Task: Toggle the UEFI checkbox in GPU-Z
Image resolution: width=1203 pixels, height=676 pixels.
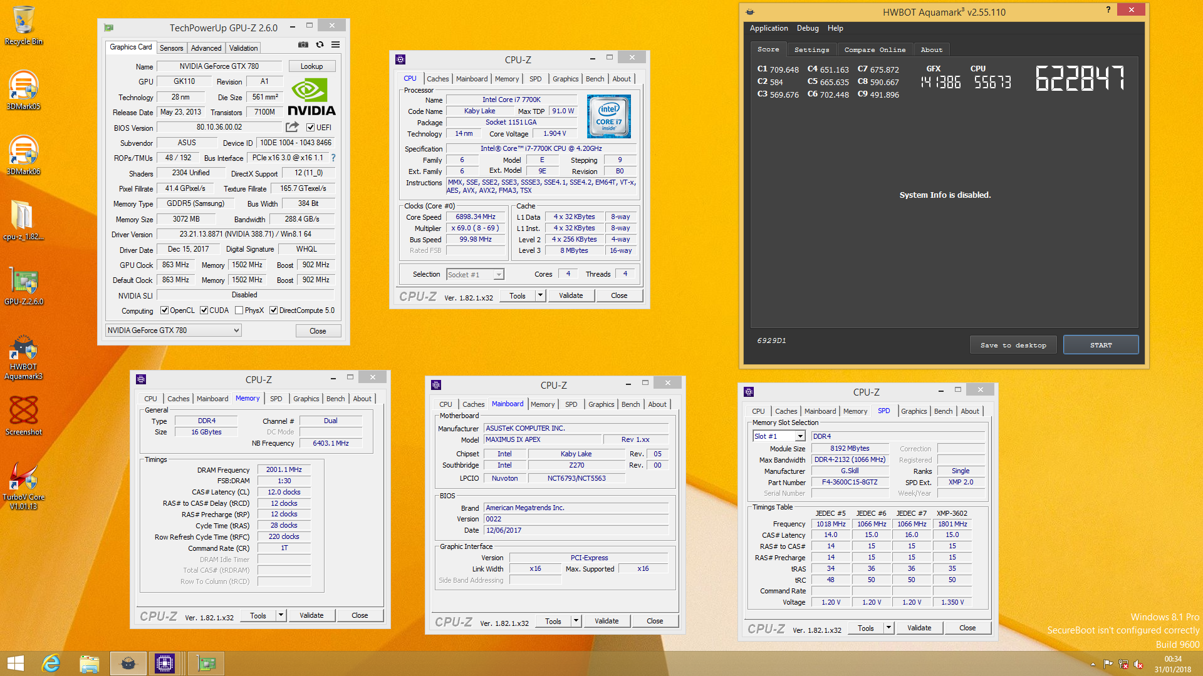Action: point(310,127)
